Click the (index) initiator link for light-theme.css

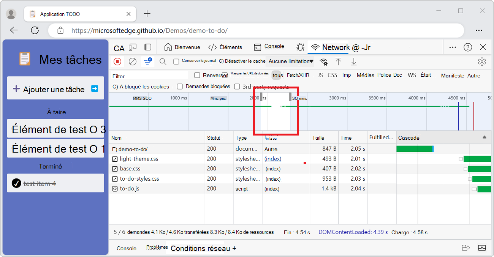point(273,159)
